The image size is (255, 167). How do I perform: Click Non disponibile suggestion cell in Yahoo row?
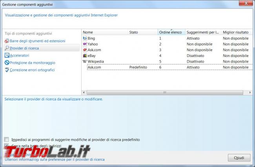click(x=200, y=44)
